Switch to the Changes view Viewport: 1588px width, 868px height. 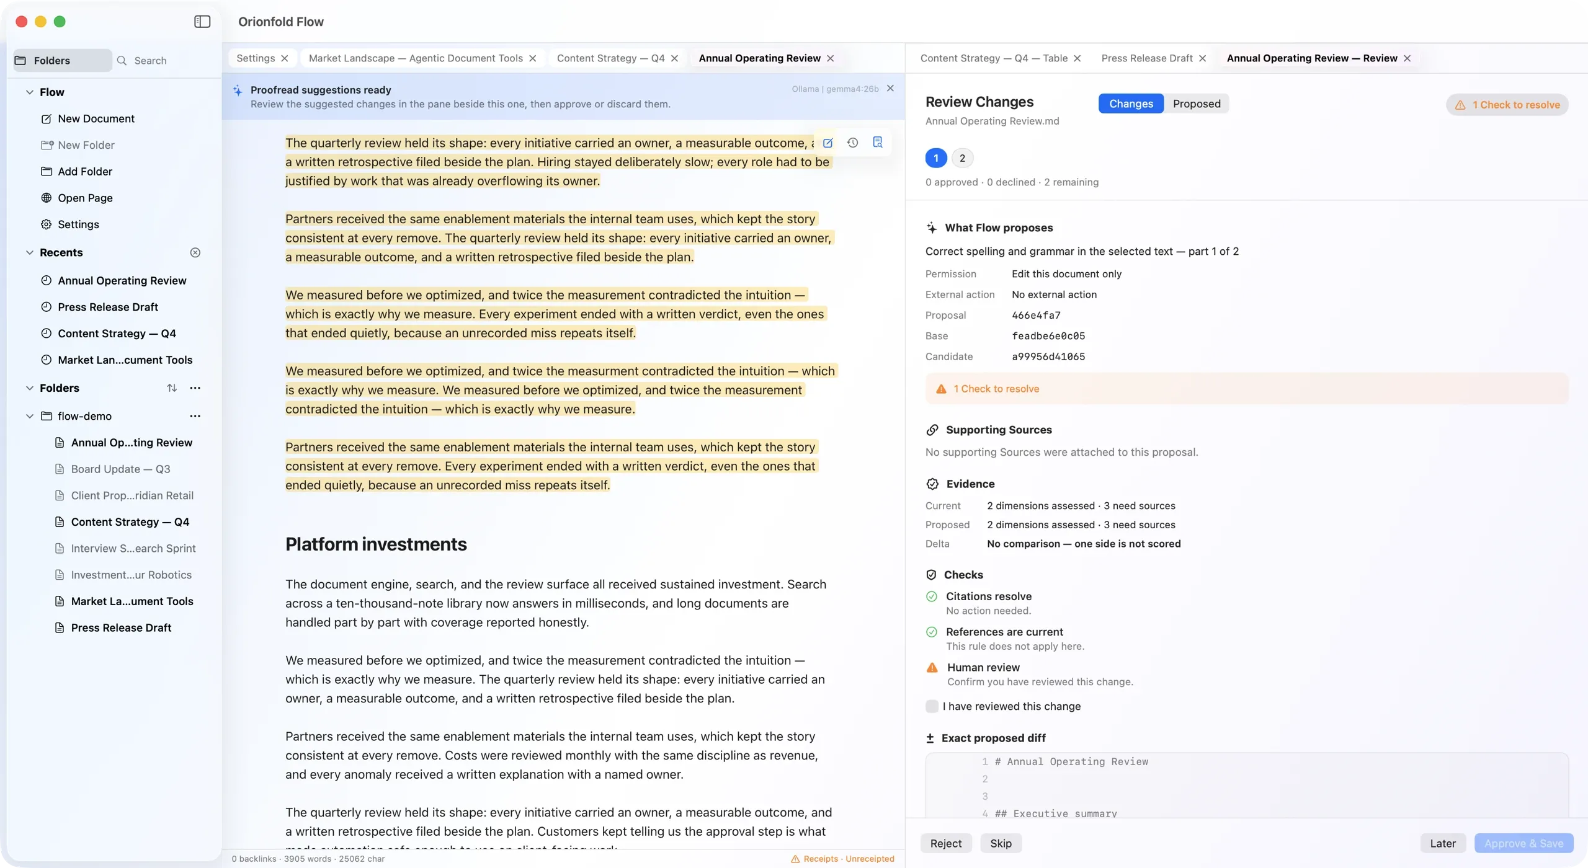click(x=1131, y=104)
